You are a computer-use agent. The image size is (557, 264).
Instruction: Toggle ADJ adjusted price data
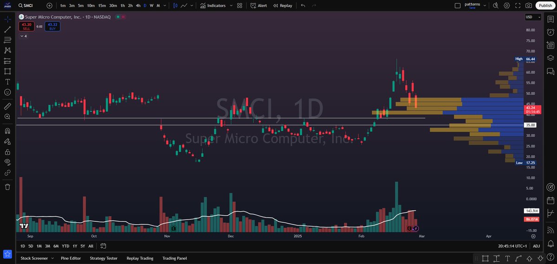[537, 246]
